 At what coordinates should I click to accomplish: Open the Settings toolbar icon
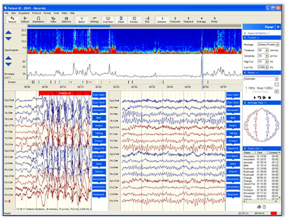[x=94, y=20]
